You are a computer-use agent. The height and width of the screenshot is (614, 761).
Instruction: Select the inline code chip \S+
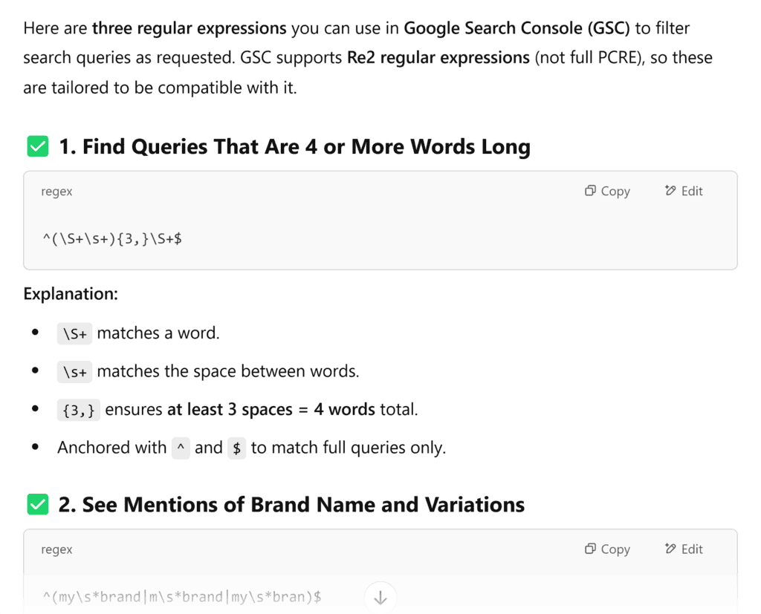pyautogui.click(x=73, y=334)
